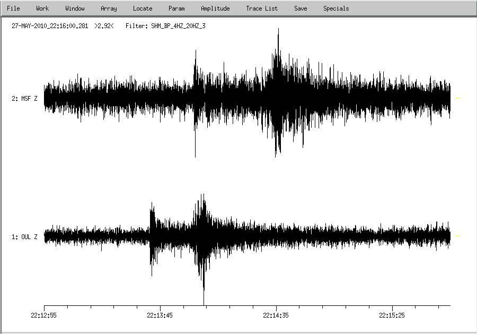This screenshot has height=334, width=477.
Task: Click the 22:13:45 time axis label
Action: 160,315
